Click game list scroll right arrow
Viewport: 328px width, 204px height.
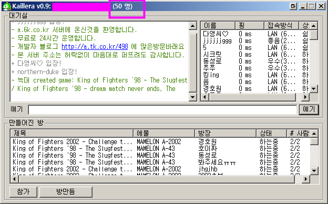pyautogui.click(x=306, y=179)
